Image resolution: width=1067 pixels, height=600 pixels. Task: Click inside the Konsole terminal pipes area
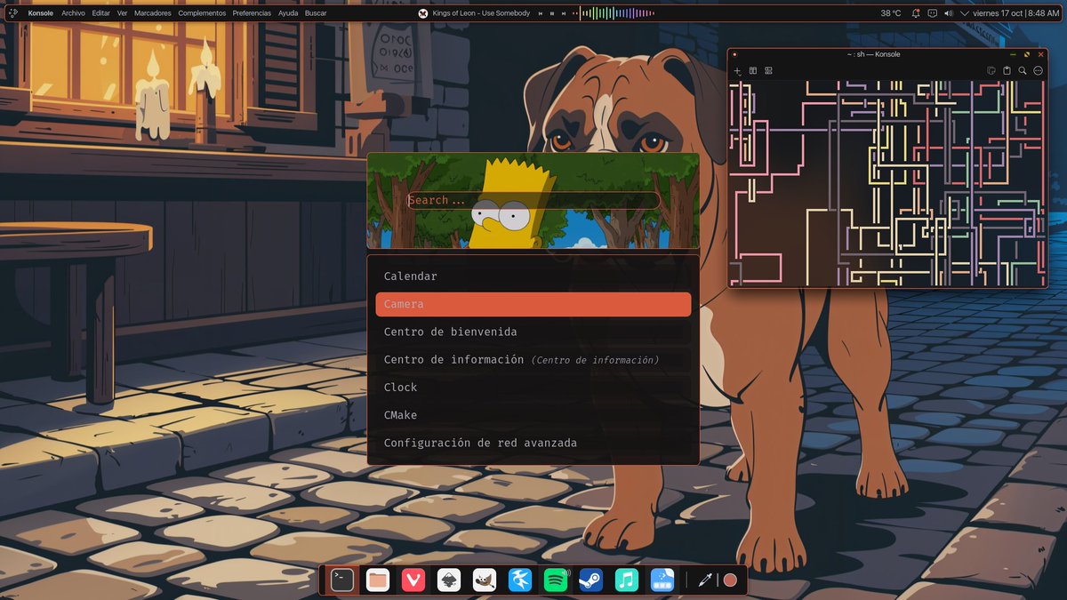tap(887, 183)
